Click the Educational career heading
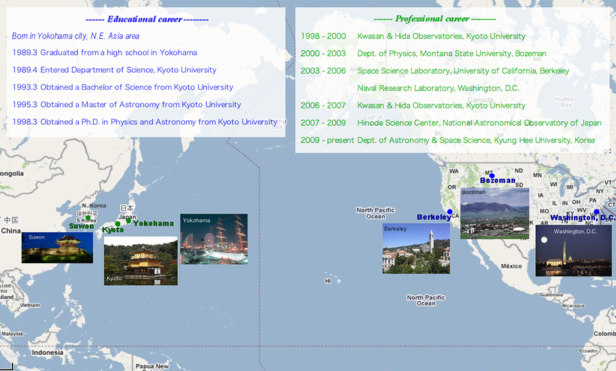The image size is (616, 371). pyautogui.click(x=148, y=19)
